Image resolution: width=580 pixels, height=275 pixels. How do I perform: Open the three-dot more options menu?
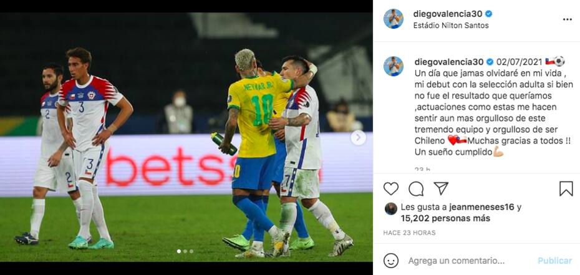coord(568,19)
